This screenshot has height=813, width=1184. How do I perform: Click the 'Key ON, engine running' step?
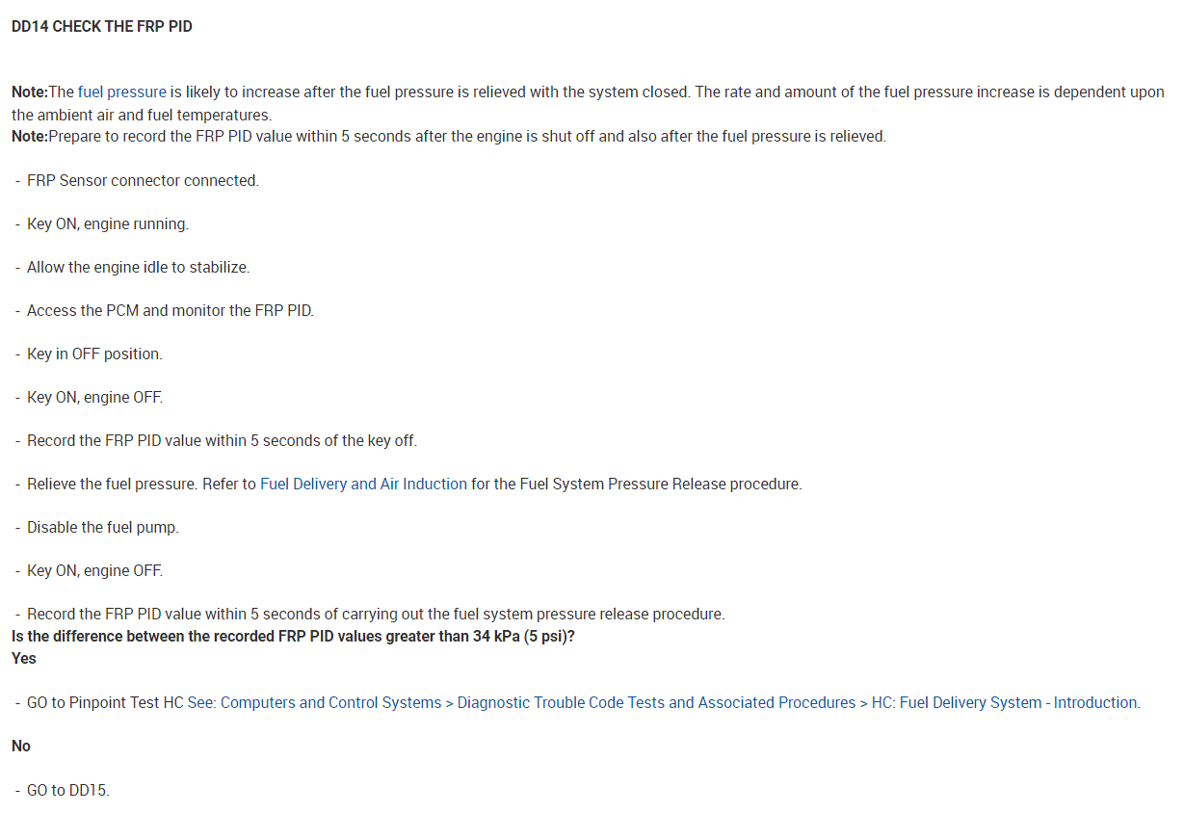pos(107,223)
